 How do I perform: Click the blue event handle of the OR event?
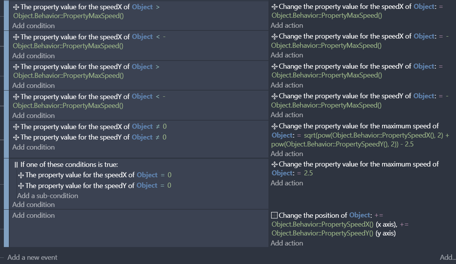tap(7, 184)
